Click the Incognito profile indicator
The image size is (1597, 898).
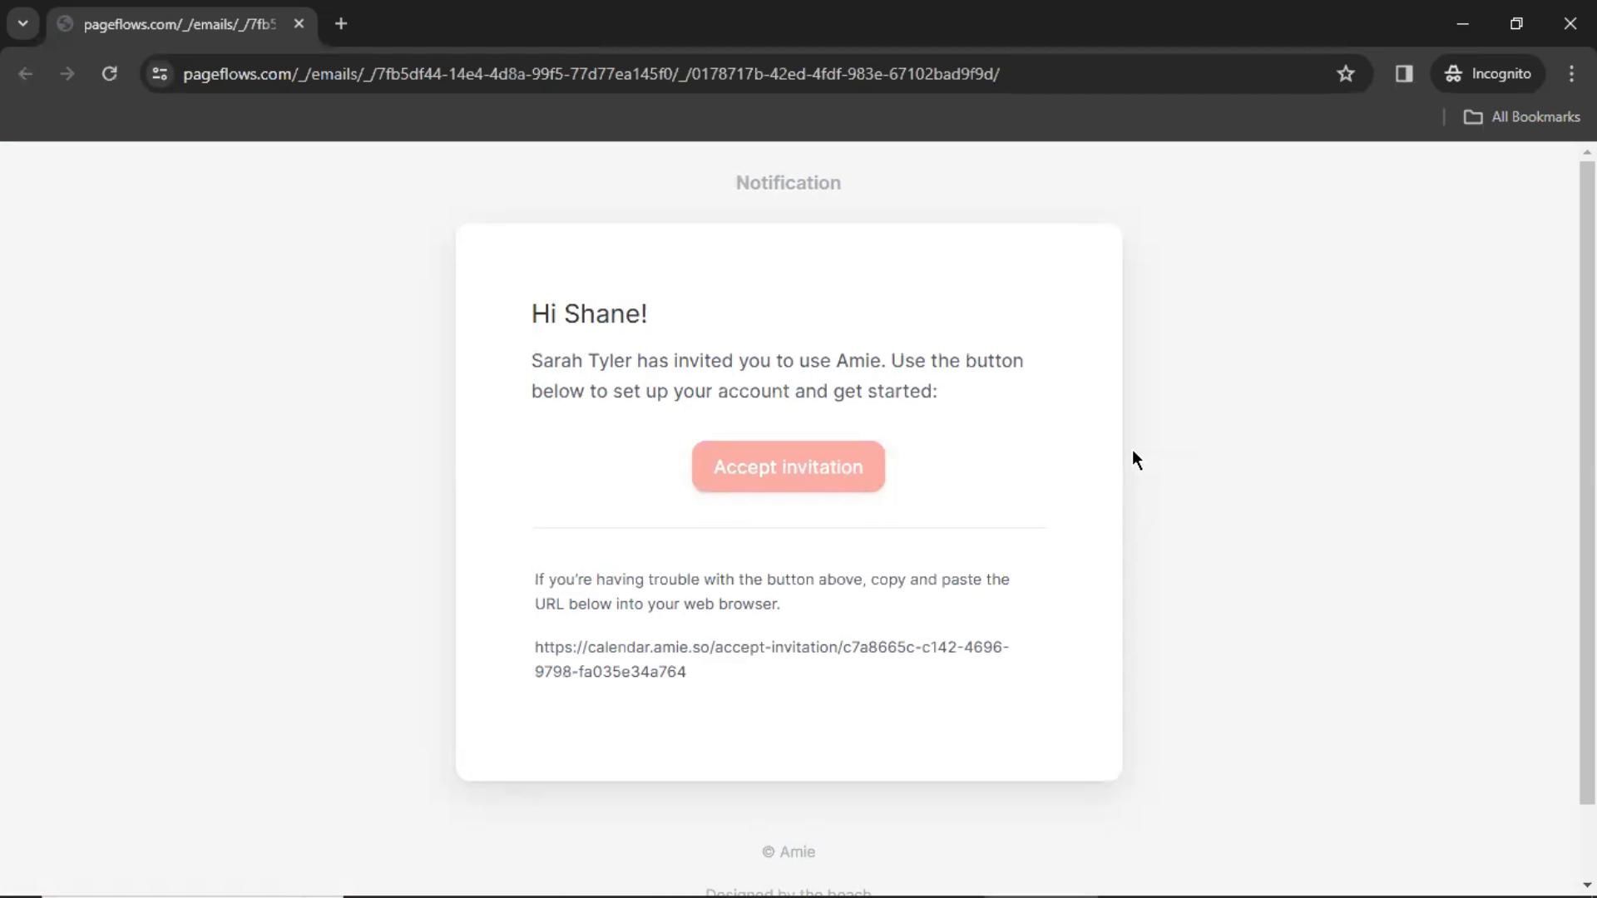click(1488, 74)
